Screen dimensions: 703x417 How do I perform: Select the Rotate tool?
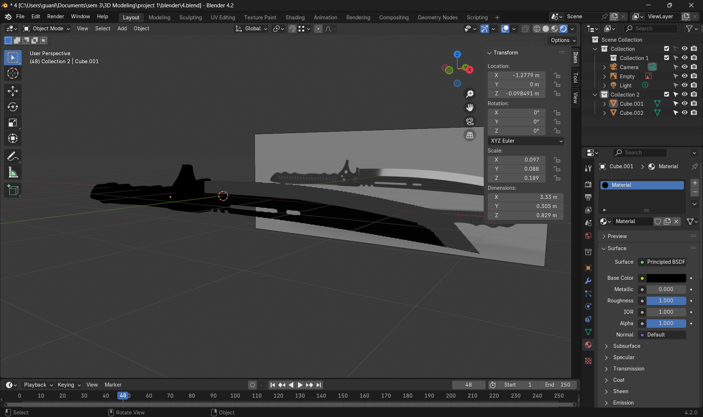point(13,107)
